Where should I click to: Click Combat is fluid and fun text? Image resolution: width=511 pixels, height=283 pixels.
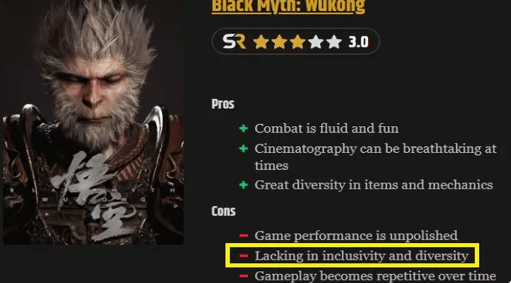(x=326, y=129)
